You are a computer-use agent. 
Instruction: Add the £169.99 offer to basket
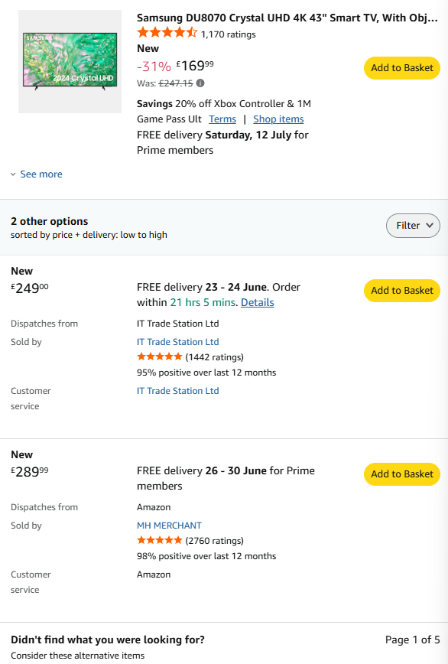[402, 68]
